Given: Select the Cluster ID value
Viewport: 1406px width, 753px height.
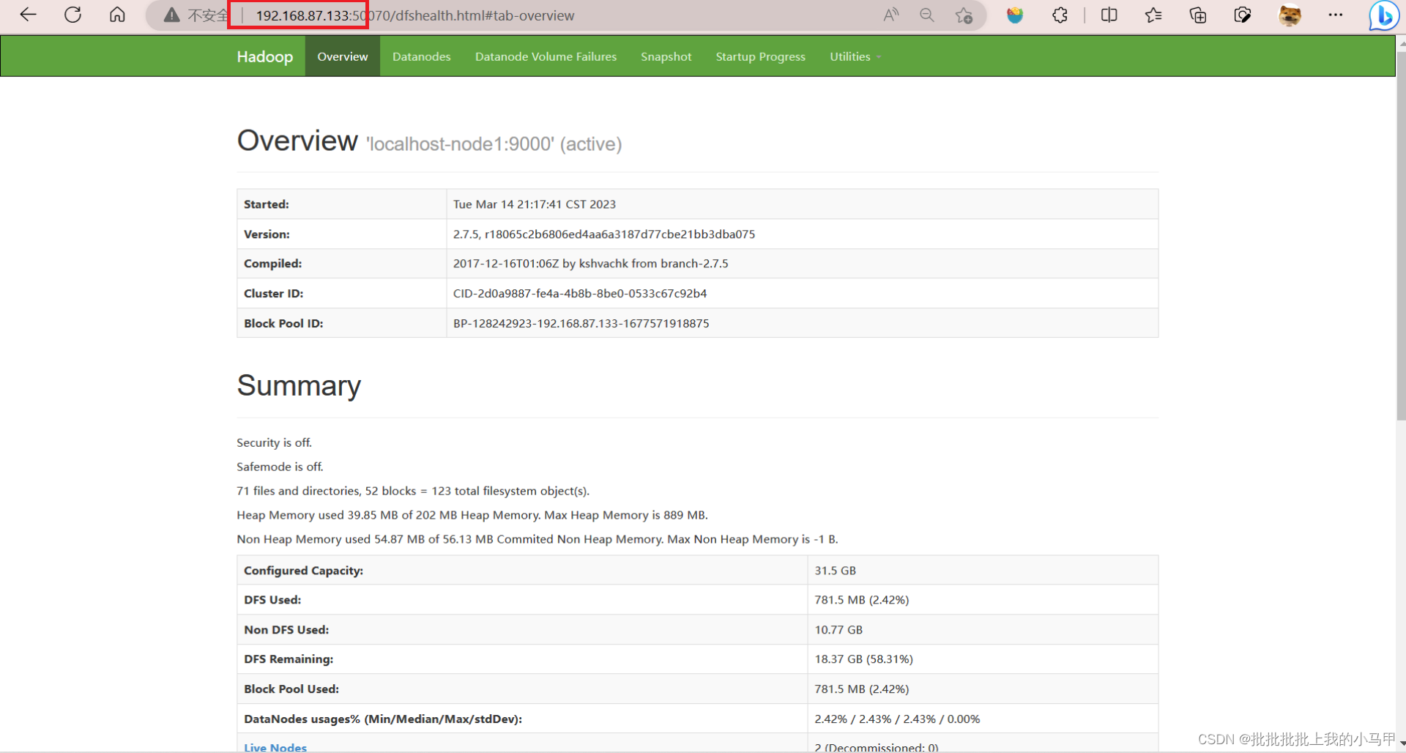Looking at the screenshot, I should [x=579, y=294].
